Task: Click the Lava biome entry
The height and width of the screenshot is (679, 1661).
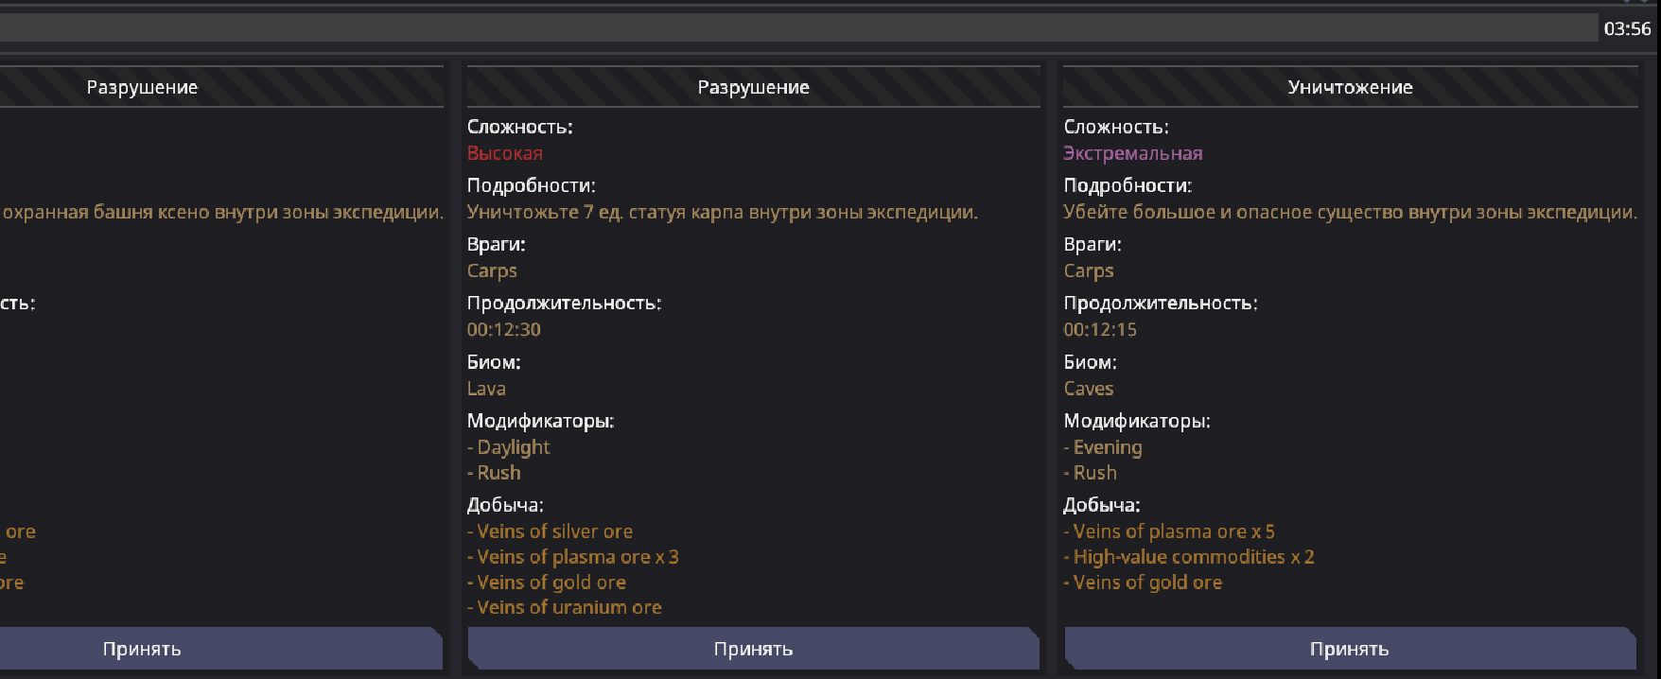Action: (x=486, y=389)
